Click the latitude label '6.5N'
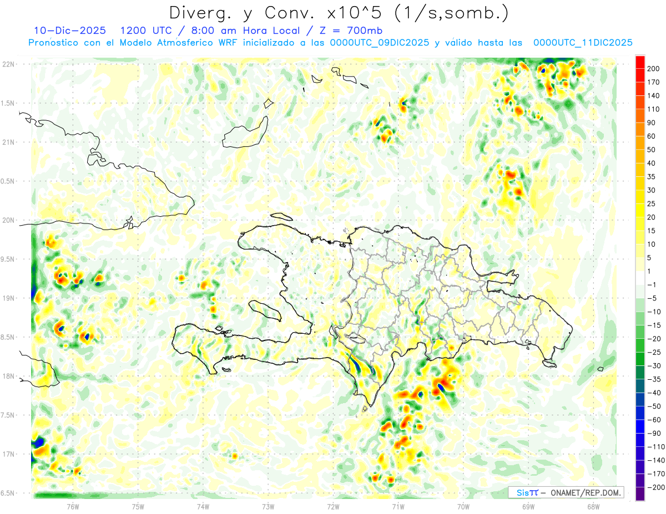The image size is (666, 514). point(8,493)
